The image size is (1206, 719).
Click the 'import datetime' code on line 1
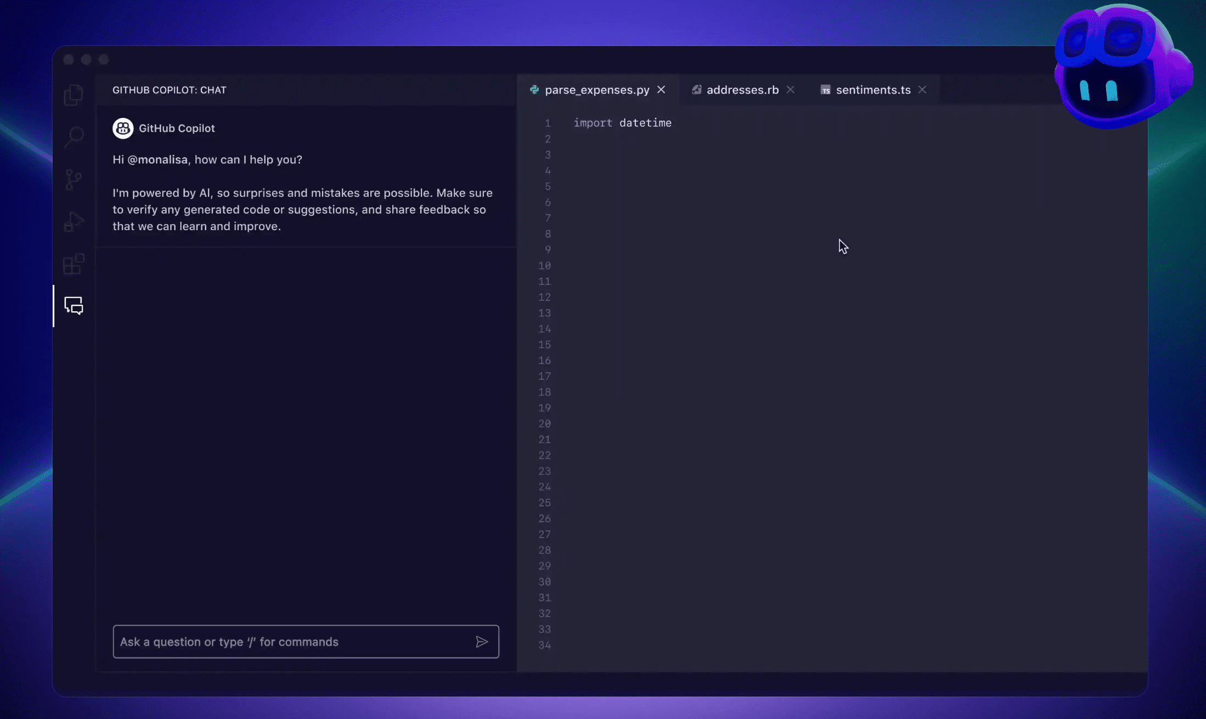coord(622,123)
